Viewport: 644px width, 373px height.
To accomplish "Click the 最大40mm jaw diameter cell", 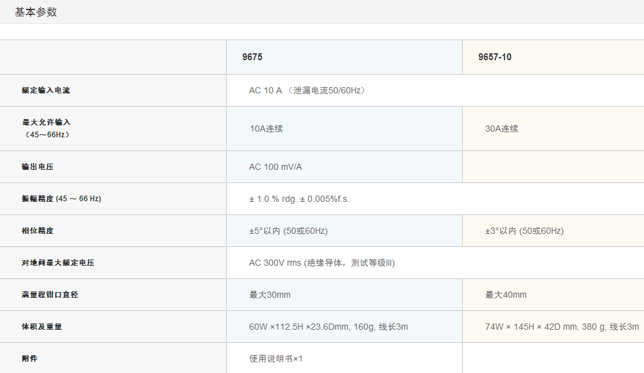I will pyautogui.click(x=506, y=295).
